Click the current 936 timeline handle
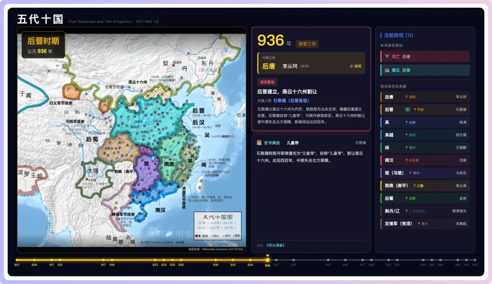The height and width of the screenshot is (284, 492). pyautogui.click(x=267, y=260)
